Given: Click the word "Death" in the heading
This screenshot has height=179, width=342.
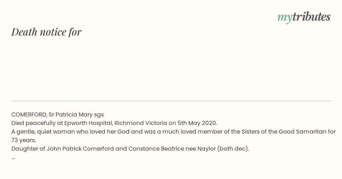Looking at the screenshot, I should coord(25,32).
